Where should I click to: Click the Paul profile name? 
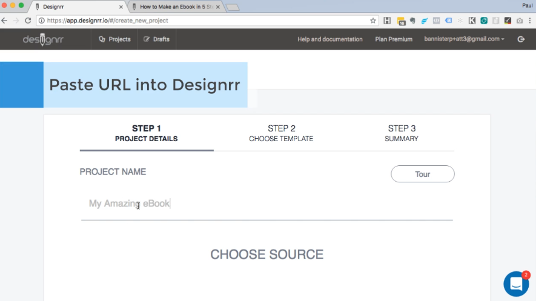[527, 5]
